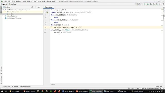Hide the Project panel with minus icon

click(42, 7)
